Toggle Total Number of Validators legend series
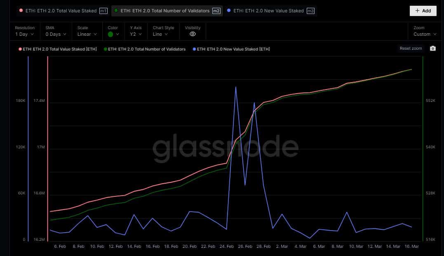This screenshot has width=444, height=256. (144, 49)
